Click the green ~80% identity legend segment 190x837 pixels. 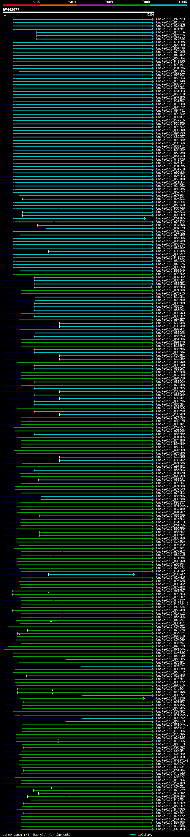[x=132, y=5]
